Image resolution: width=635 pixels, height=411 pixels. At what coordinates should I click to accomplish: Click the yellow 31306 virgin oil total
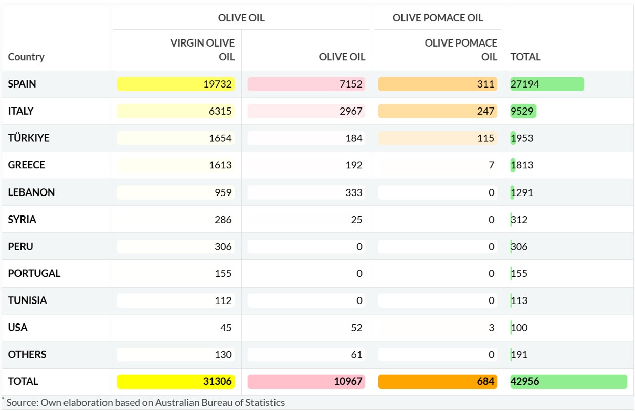click(176, 381)
